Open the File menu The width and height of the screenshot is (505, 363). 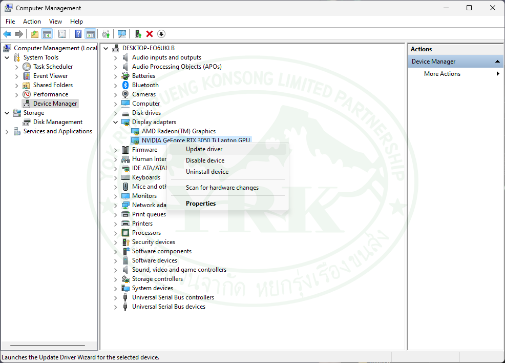tap(10, 22)
